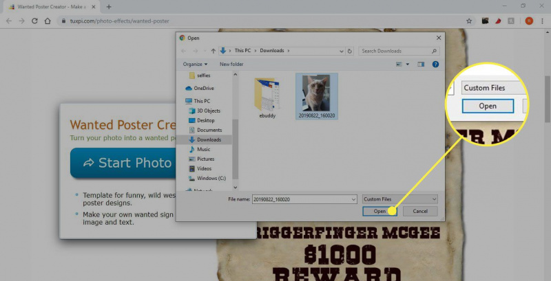Click the Chrome profile avatar icon

click(529, 21)
